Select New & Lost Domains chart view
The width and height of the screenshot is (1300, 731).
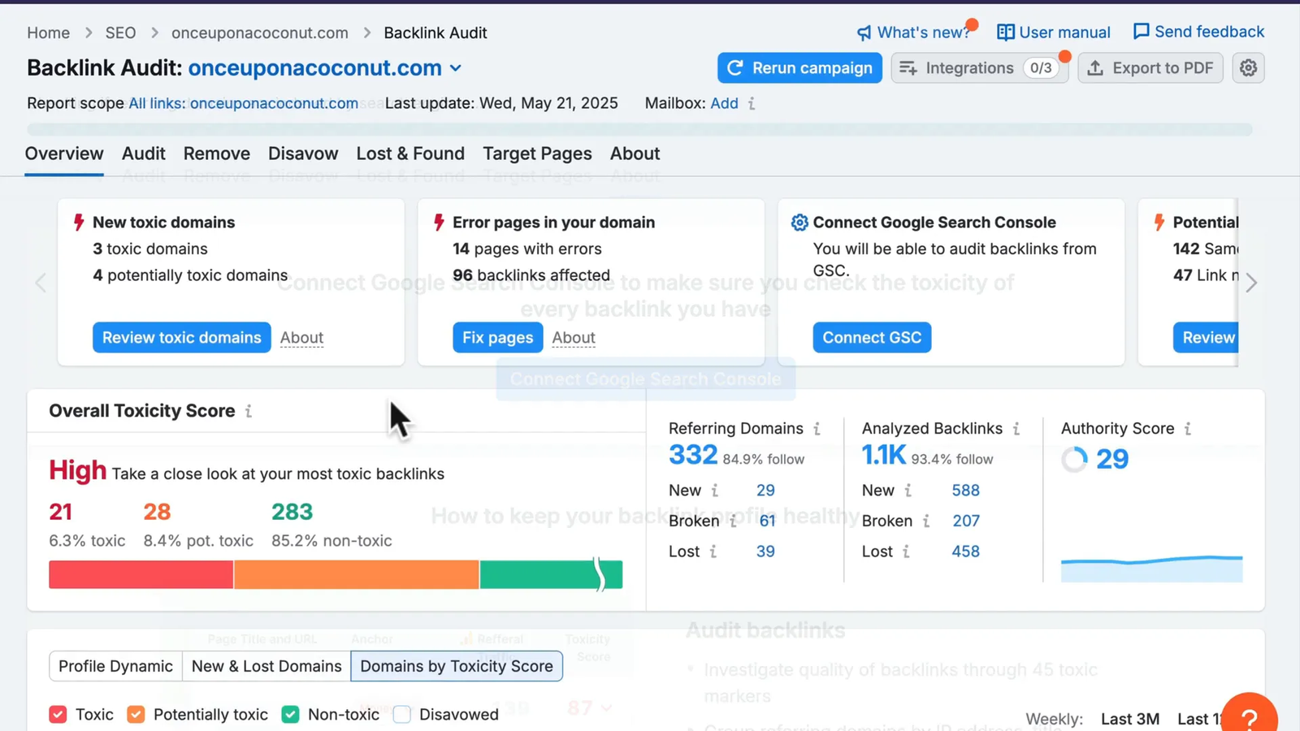pyautogui.click(x=266, y=666)
